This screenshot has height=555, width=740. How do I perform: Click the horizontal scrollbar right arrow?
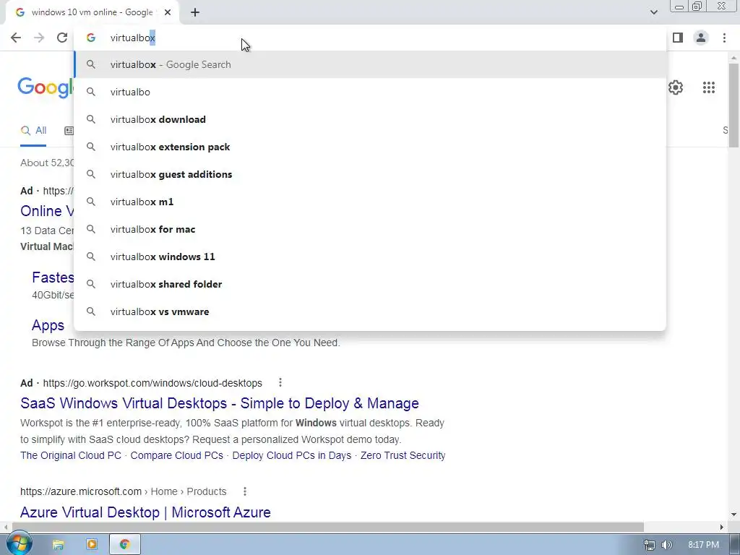point(722,527)
